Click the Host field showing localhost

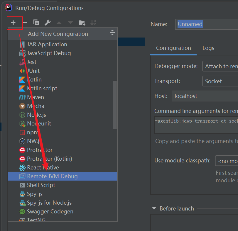click(x=205, y=96)
